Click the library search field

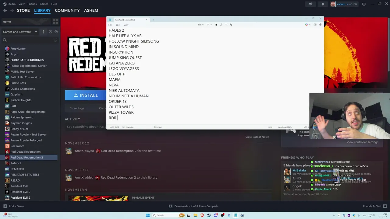coord(29,40)
